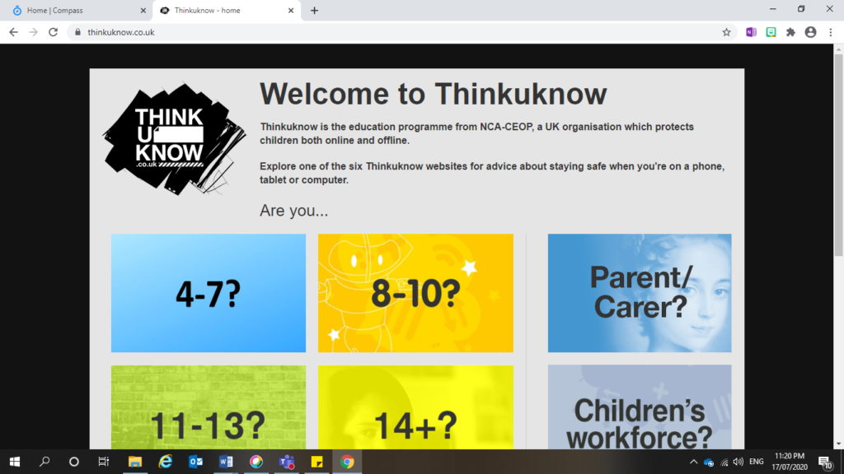Open Cortana from the taskbar
The width and height of the screenshot is (844, 474).
[73, 462]
